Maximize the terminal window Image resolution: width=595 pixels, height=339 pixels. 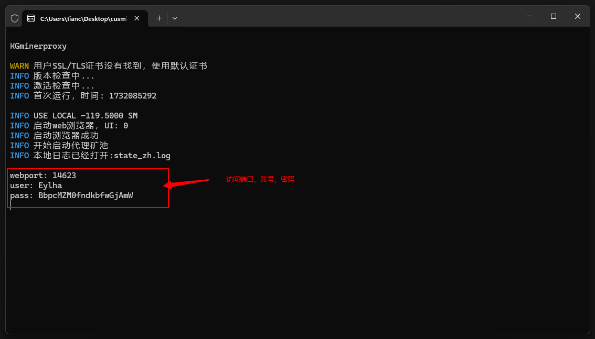pos(553,16)
